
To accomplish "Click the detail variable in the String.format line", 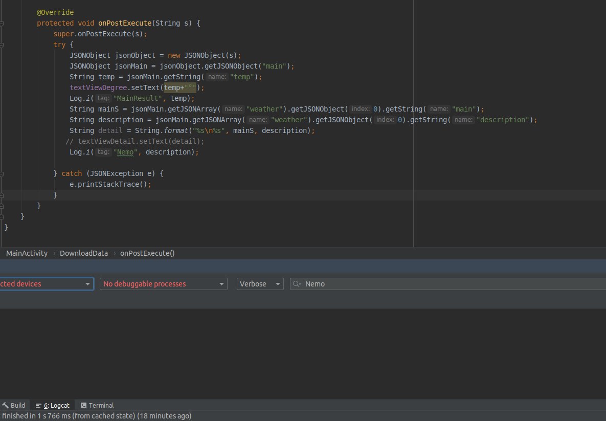I will coord(110,130).
